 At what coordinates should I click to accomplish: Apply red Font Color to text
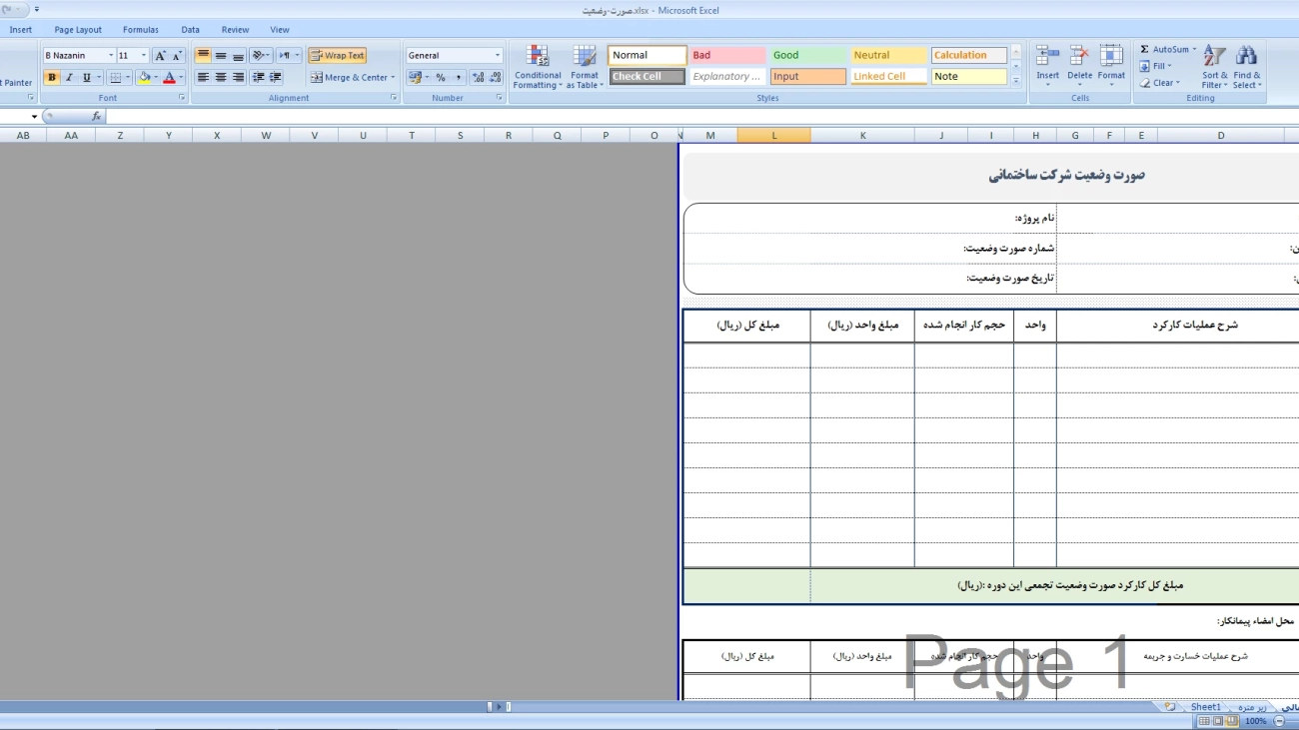point(169,77)
